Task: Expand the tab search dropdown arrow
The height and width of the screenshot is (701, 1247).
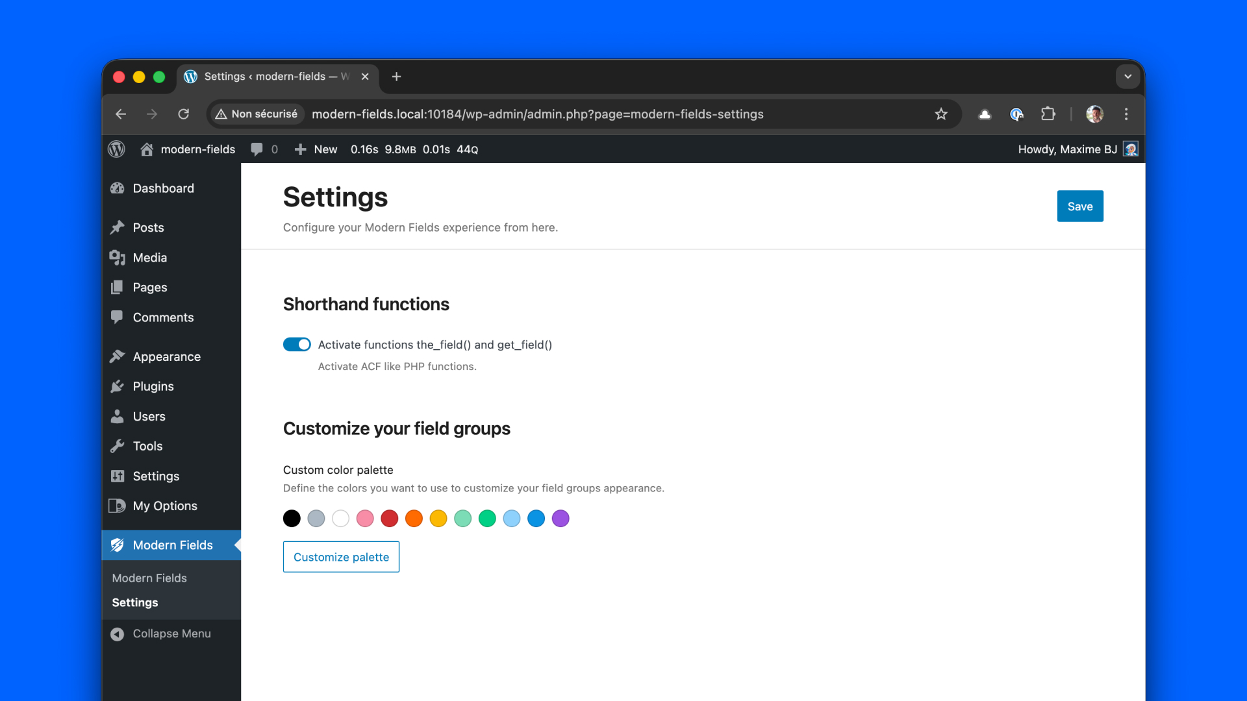Action: tap(1128, 77)
